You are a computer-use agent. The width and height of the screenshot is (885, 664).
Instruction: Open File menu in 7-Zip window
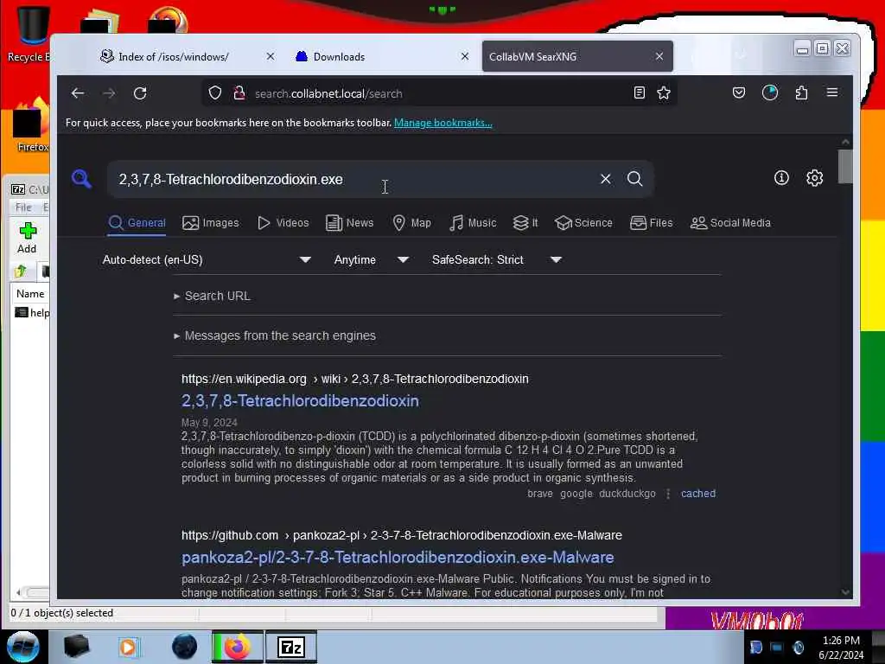tap(23, 207)
